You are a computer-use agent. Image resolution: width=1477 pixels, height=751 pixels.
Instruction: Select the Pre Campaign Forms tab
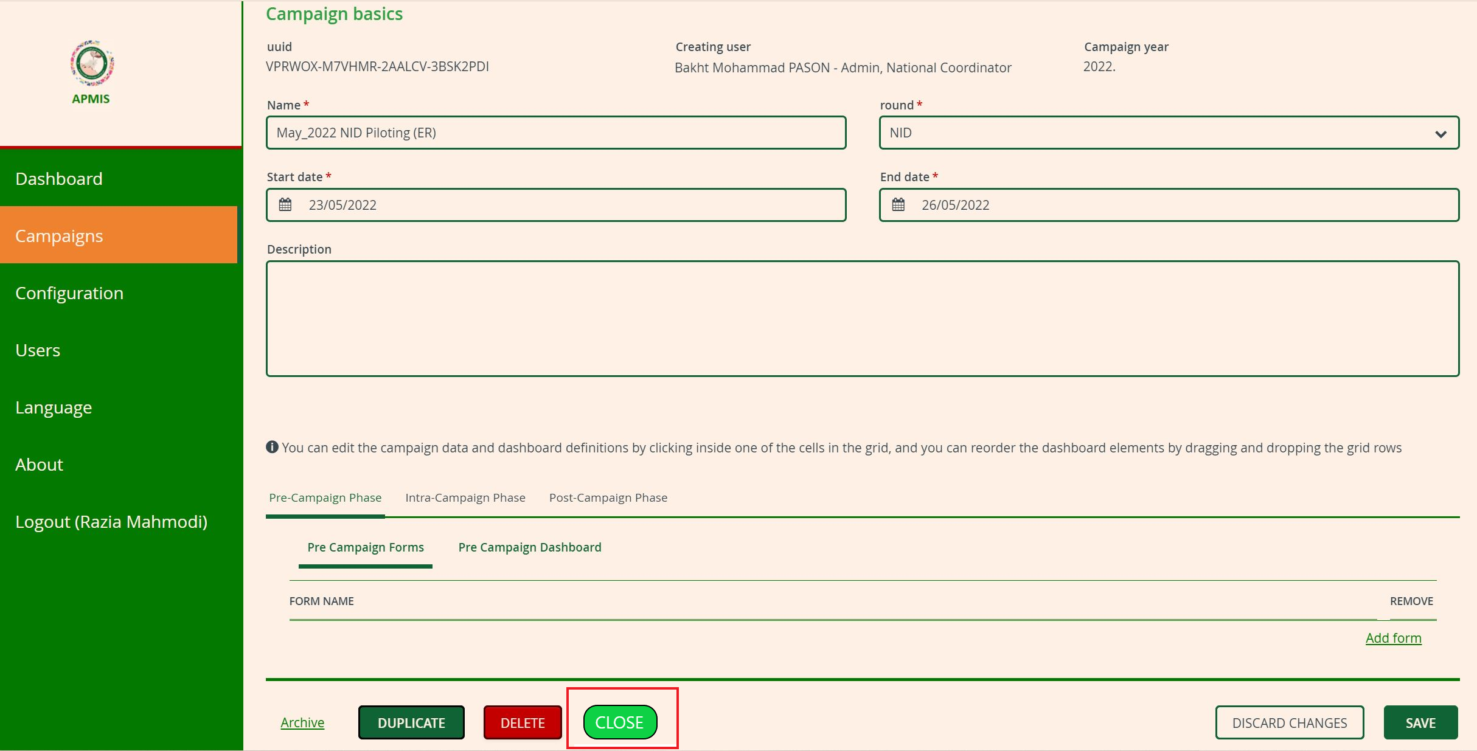pos(366,547)
